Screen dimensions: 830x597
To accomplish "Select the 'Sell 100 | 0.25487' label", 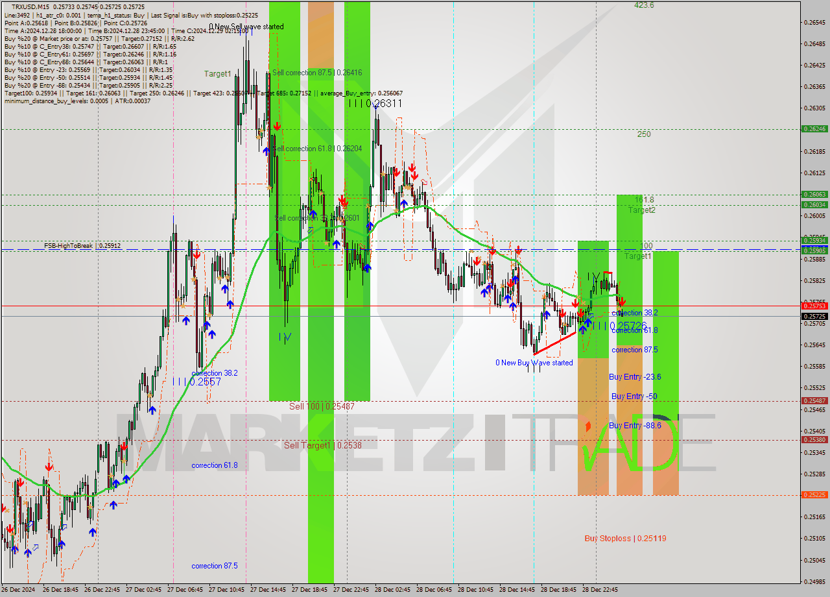I will [x=322, y=406].
